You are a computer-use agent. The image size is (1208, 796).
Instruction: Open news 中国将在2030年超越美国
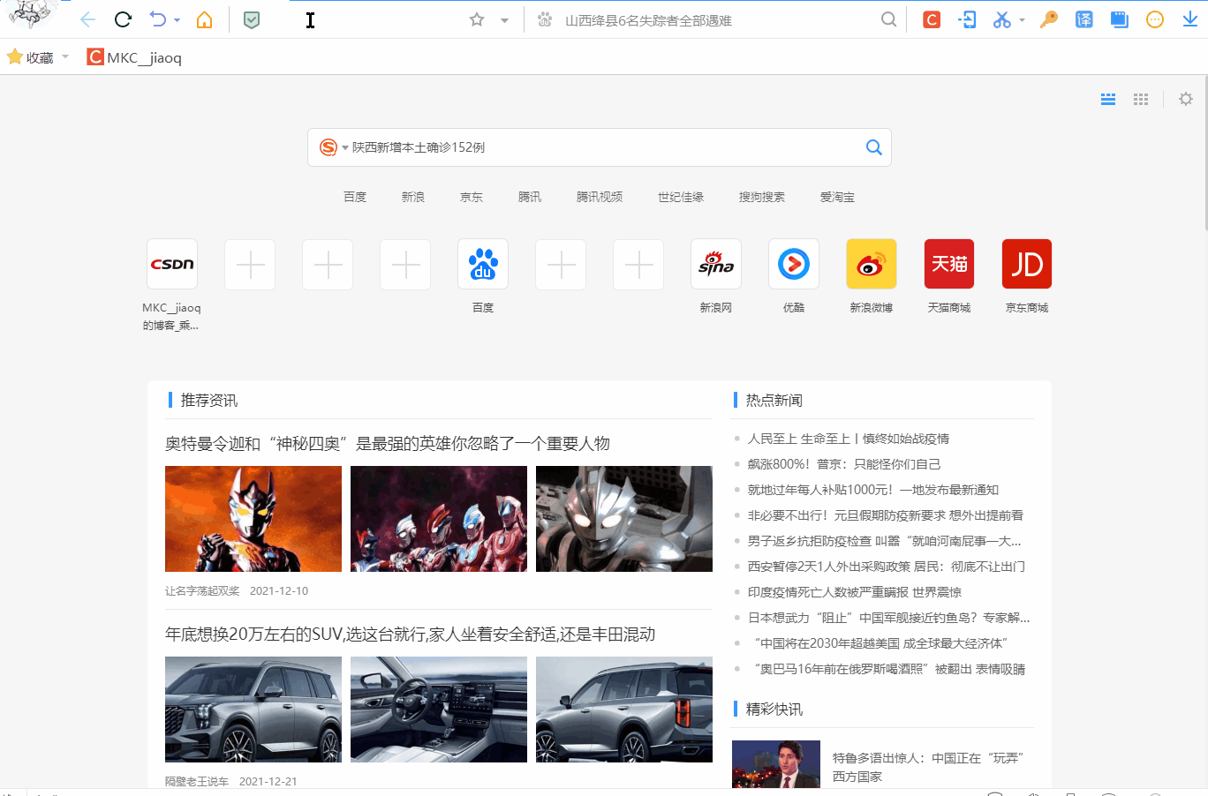pyautogui.click(x=880, y=643)
